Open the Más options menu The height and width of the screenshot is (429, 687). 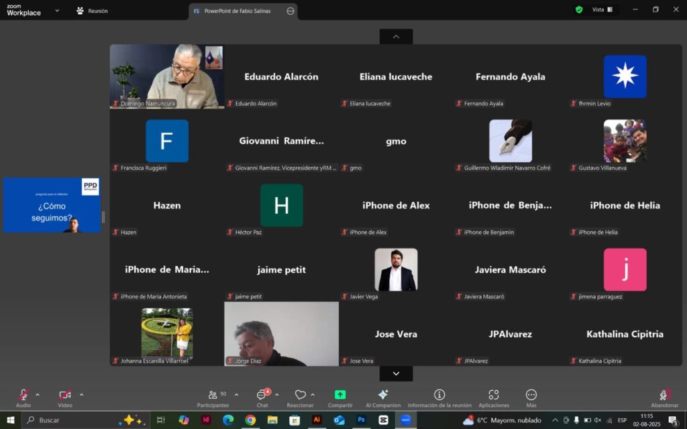coord(531,397)
